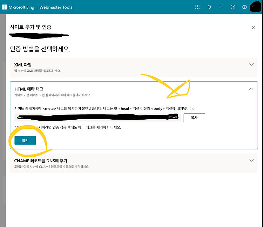Click the 웹 서버에 XML 파일을 업로드하세요 description
This screenshot has width=263, height=227.
(38, 71)
